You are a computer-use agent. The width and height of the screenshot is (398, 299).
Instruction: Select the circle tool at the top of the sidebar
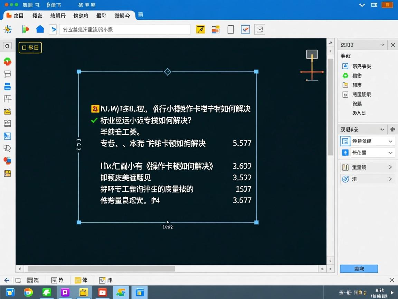8,46
